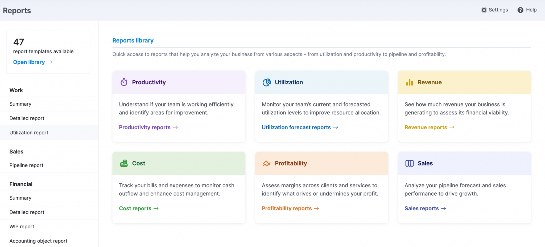Screen dimensions: 545x247
Task: Select Pipeline report under Sales
Action: pyautogui.click(x=26, y=165)
